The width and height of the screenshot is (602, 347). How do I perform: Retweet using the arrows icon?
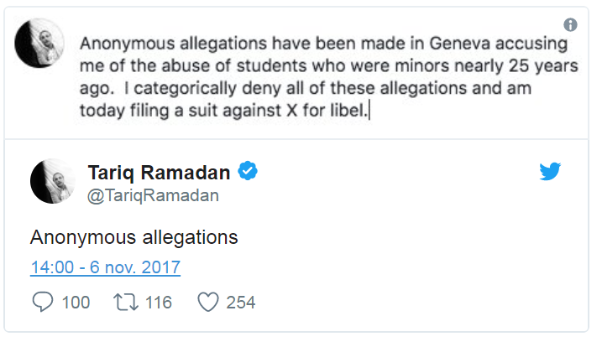tap(123, 302)
